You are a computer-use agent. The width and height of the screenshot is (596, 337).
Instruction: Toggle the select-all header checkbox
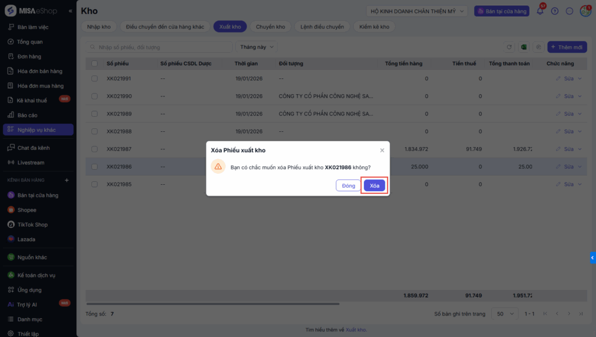coord(95,63)
